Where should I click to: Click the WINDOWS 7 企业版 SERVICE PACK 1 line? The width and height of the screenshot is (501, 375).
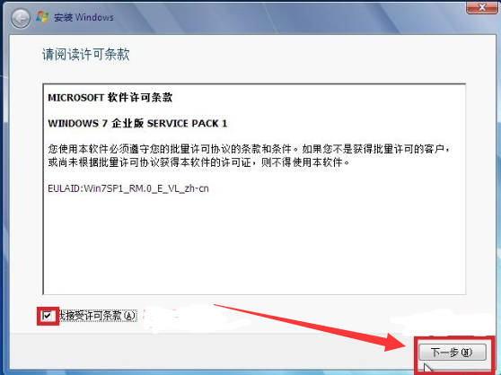click(x=137, y=123)
